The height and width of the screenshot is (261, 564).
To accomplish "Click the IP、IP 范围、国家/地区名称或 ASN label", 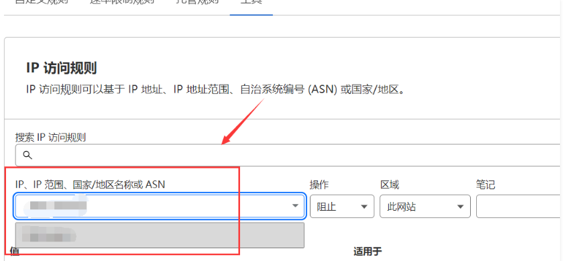I will tap(90, 185).
